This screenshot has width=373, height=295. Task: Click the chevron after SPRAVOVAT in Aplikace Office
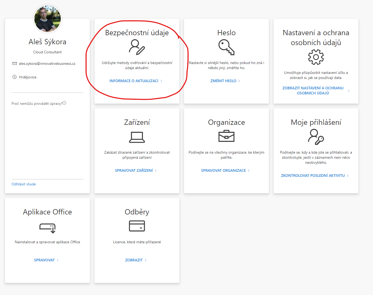pyautogui.click(x=58, y=260)
